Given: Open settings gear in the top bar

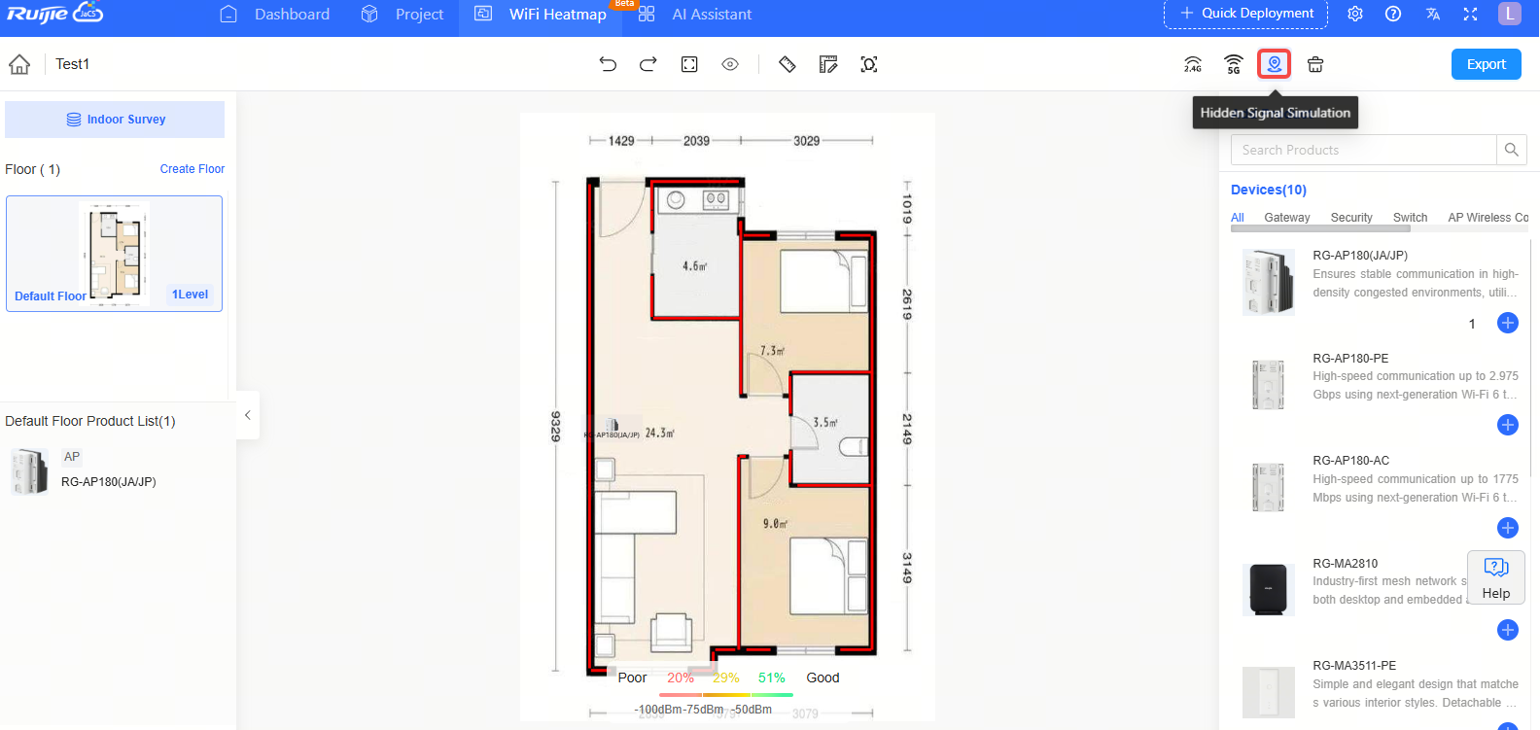Looking at the screenshot, I should 1355,14.
